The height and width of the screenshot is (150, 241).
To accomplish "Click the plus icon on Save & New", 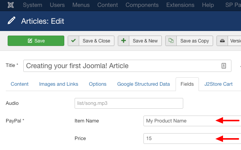I will 124,41.
